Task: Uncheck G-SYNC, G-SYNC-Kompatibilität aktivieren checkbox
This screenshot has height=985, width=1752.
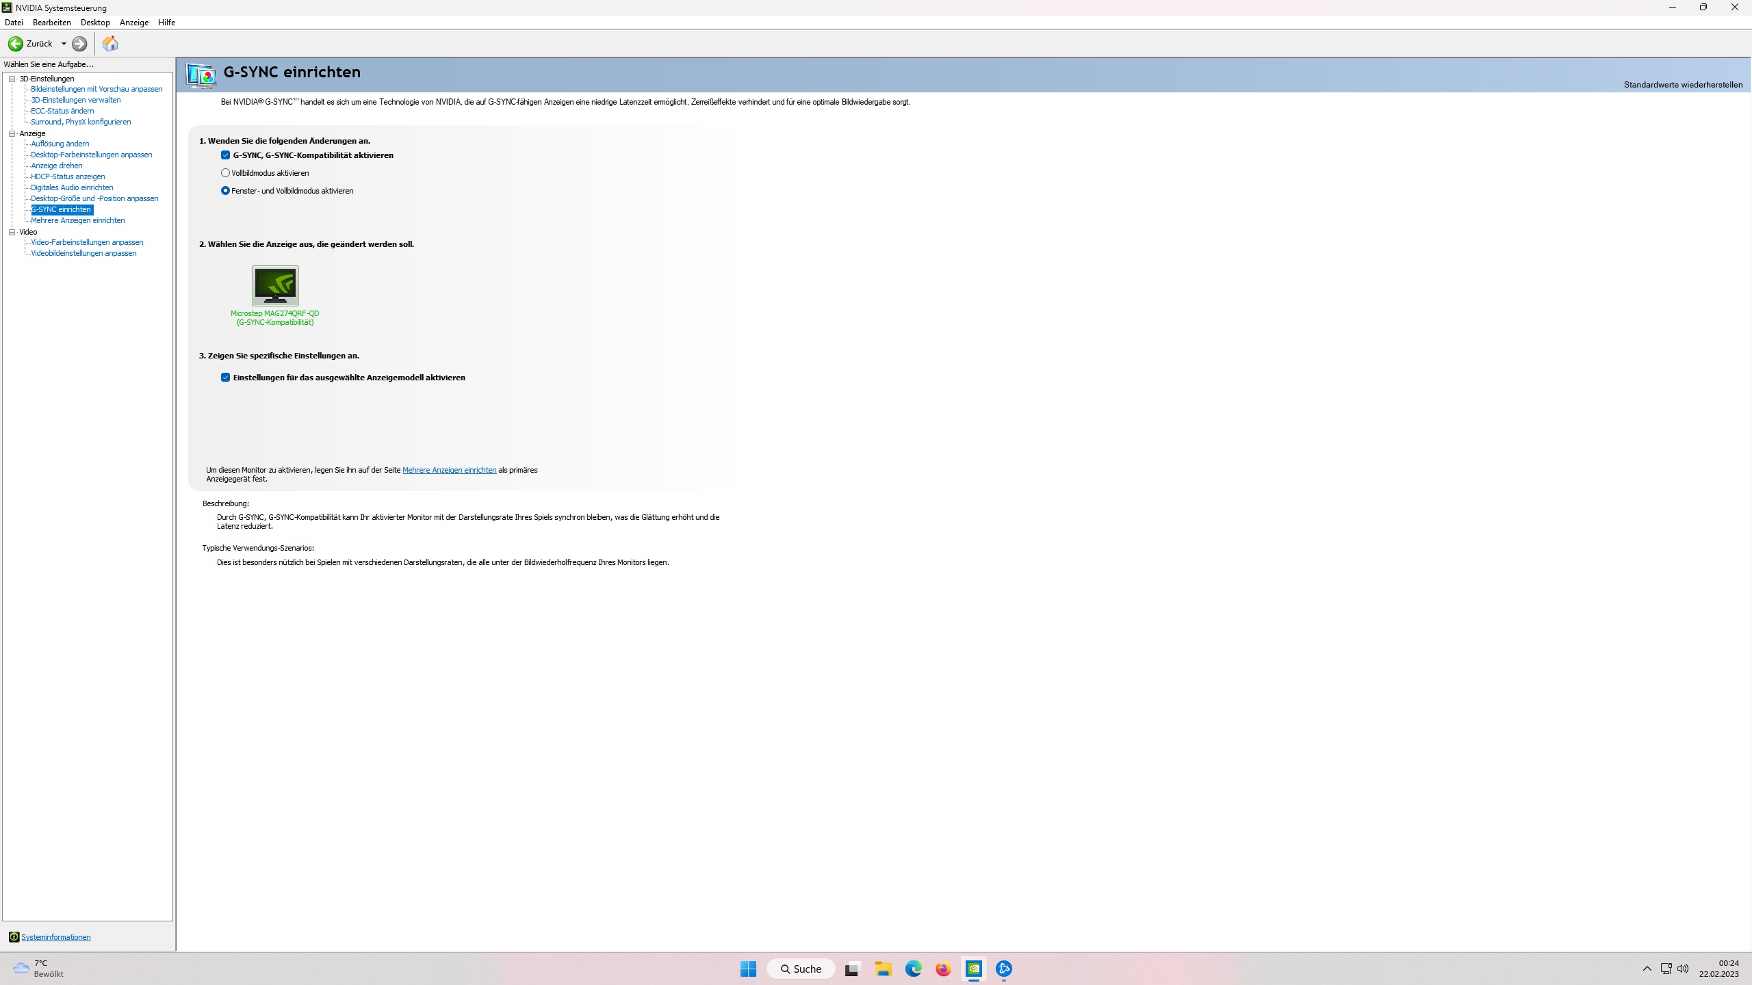Action: [x=225, y=155]
